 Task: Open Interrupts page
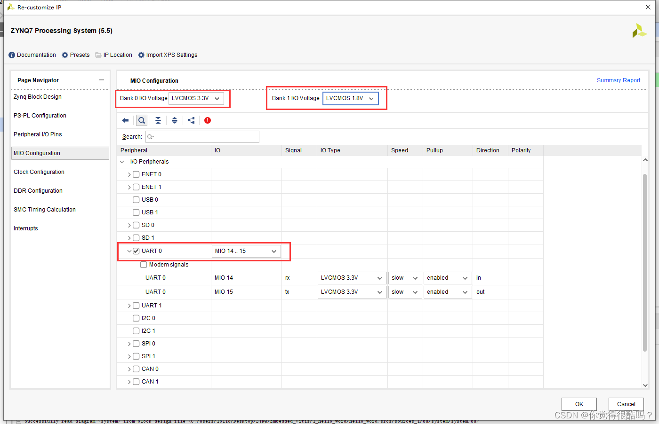[26, 228]
